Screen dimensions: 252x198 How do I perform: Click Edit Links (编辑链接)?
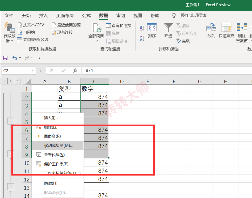click(x=117, y=41)
